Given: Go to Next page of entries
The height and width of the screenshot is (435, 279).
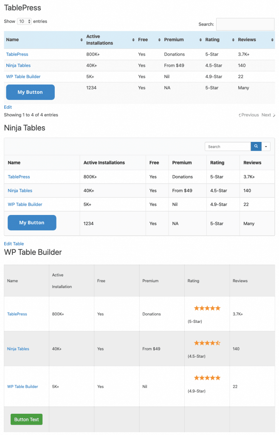Looking at the screenshot, I should pos(268,115).
